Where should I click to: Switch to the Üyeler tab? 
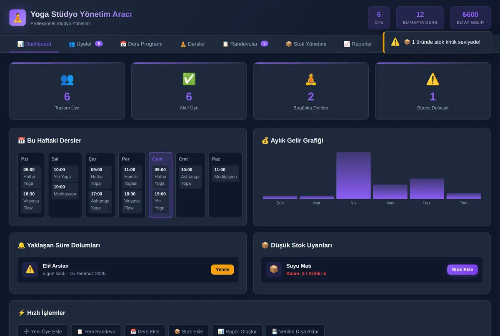85,44
